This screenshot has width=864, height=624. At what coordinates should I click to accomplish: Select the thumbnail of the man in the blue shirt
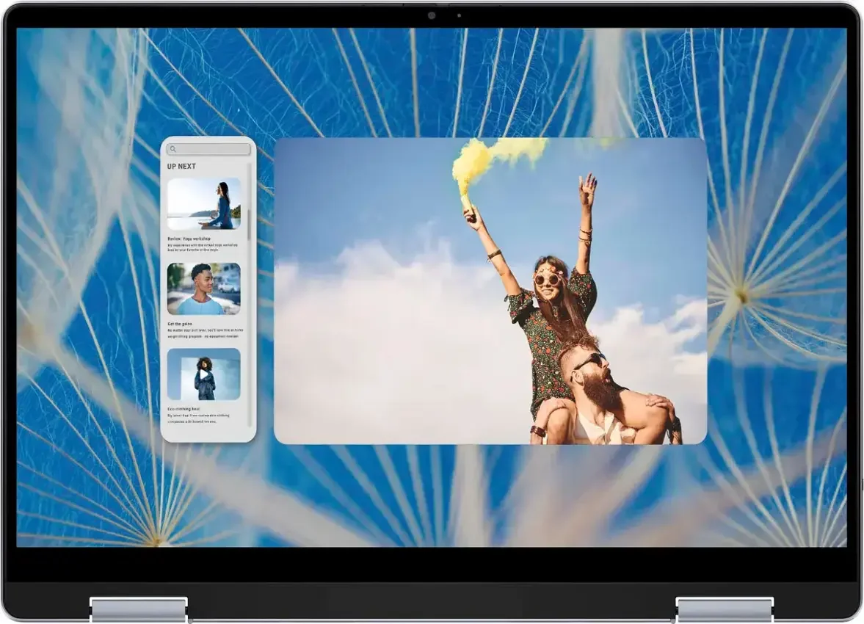click(203, 289)
